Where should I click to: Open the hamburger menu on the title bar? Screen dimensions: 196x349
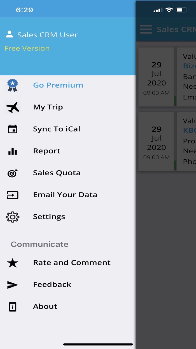point(146,29)
